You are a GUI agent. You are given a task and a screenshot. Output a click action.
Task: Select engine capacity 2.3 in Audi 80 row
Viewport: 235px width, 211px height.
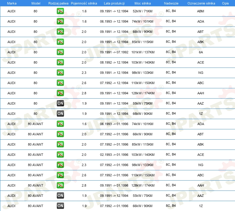[84, 73]
